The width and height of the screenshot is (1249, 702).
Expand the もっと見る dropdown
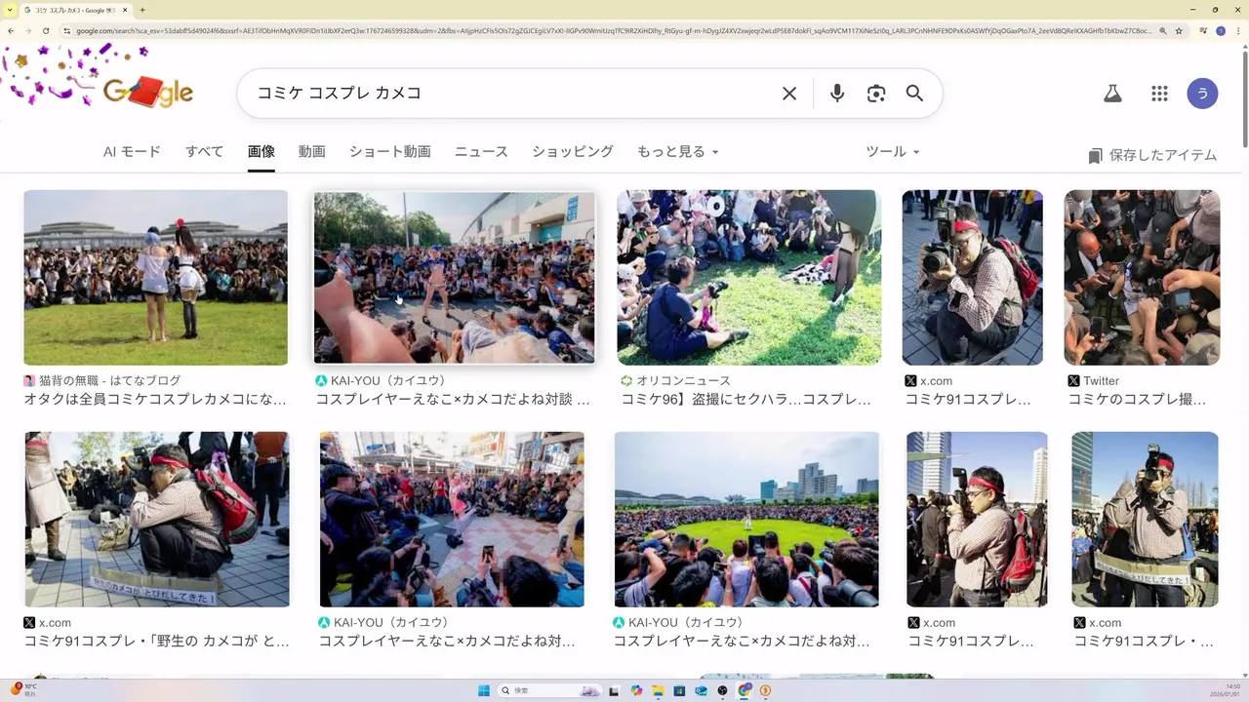point(678,152)
